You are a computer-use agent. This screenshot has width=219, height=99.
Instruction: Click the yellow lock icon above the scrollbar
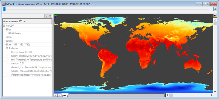[215, 16]
